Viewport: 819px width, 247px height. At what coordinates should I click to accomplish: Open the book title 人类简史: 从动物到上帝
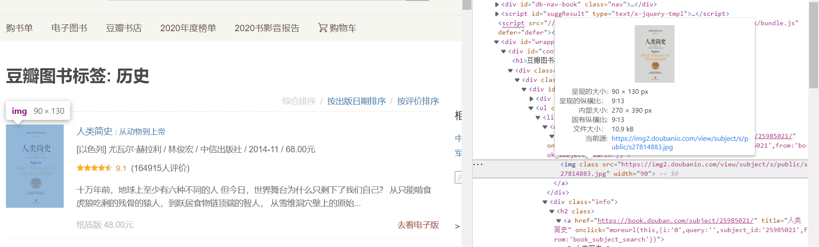pyautogui.click(x=121, y=131)
